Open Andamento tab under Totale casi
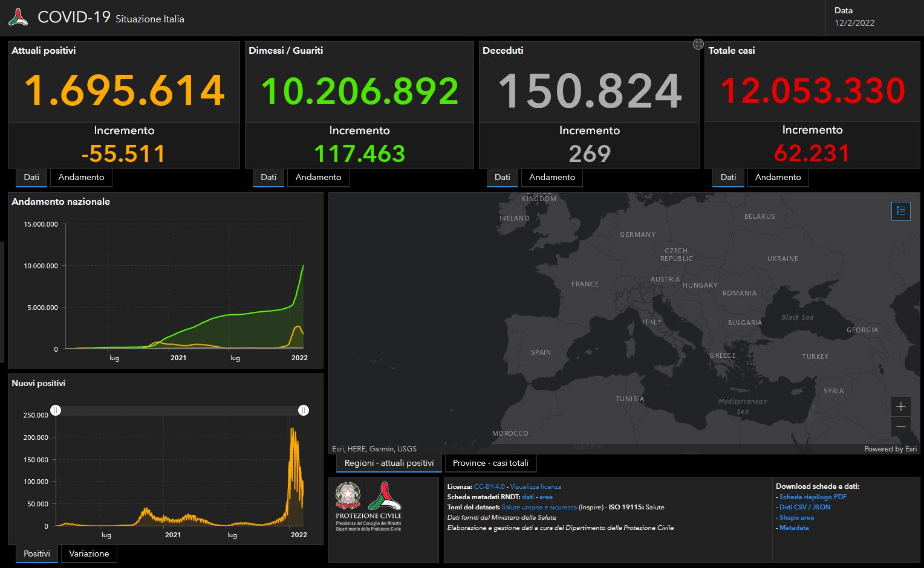924x568 pixels. tap(778, 177)
